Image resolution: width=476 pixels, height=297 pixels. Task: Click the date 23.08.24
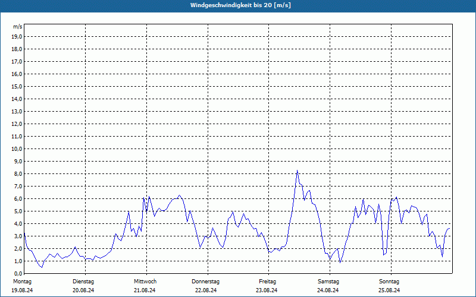(267, 290)
